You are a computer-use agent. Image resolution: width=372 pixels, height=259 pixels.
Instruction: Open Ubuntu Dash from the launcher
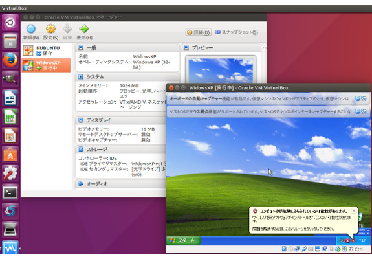pos(10,23)
